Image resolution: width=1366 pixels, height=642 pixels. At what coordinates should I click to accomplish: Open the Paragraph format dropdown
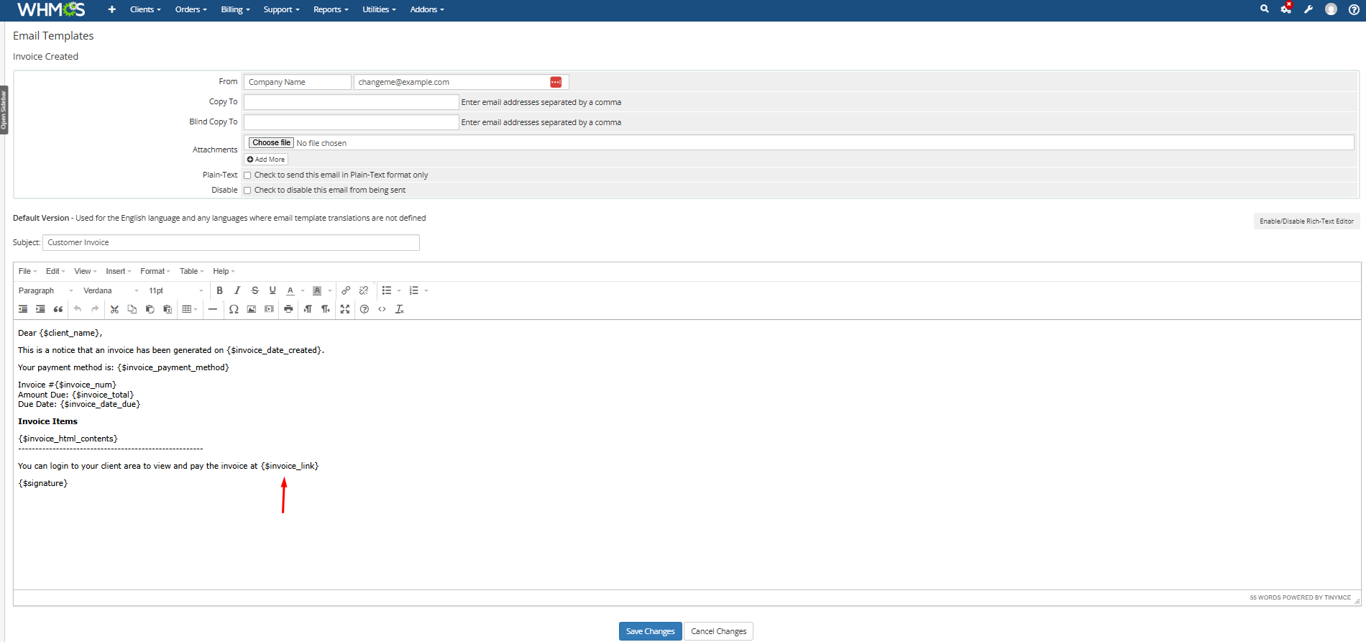coord(45,290)
